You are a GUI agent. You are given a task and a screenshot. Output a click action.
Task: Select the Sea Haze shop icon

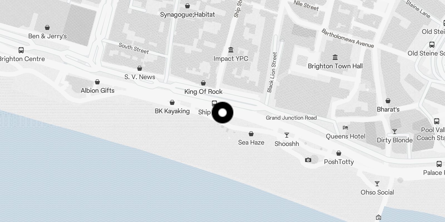click(251, 134)
